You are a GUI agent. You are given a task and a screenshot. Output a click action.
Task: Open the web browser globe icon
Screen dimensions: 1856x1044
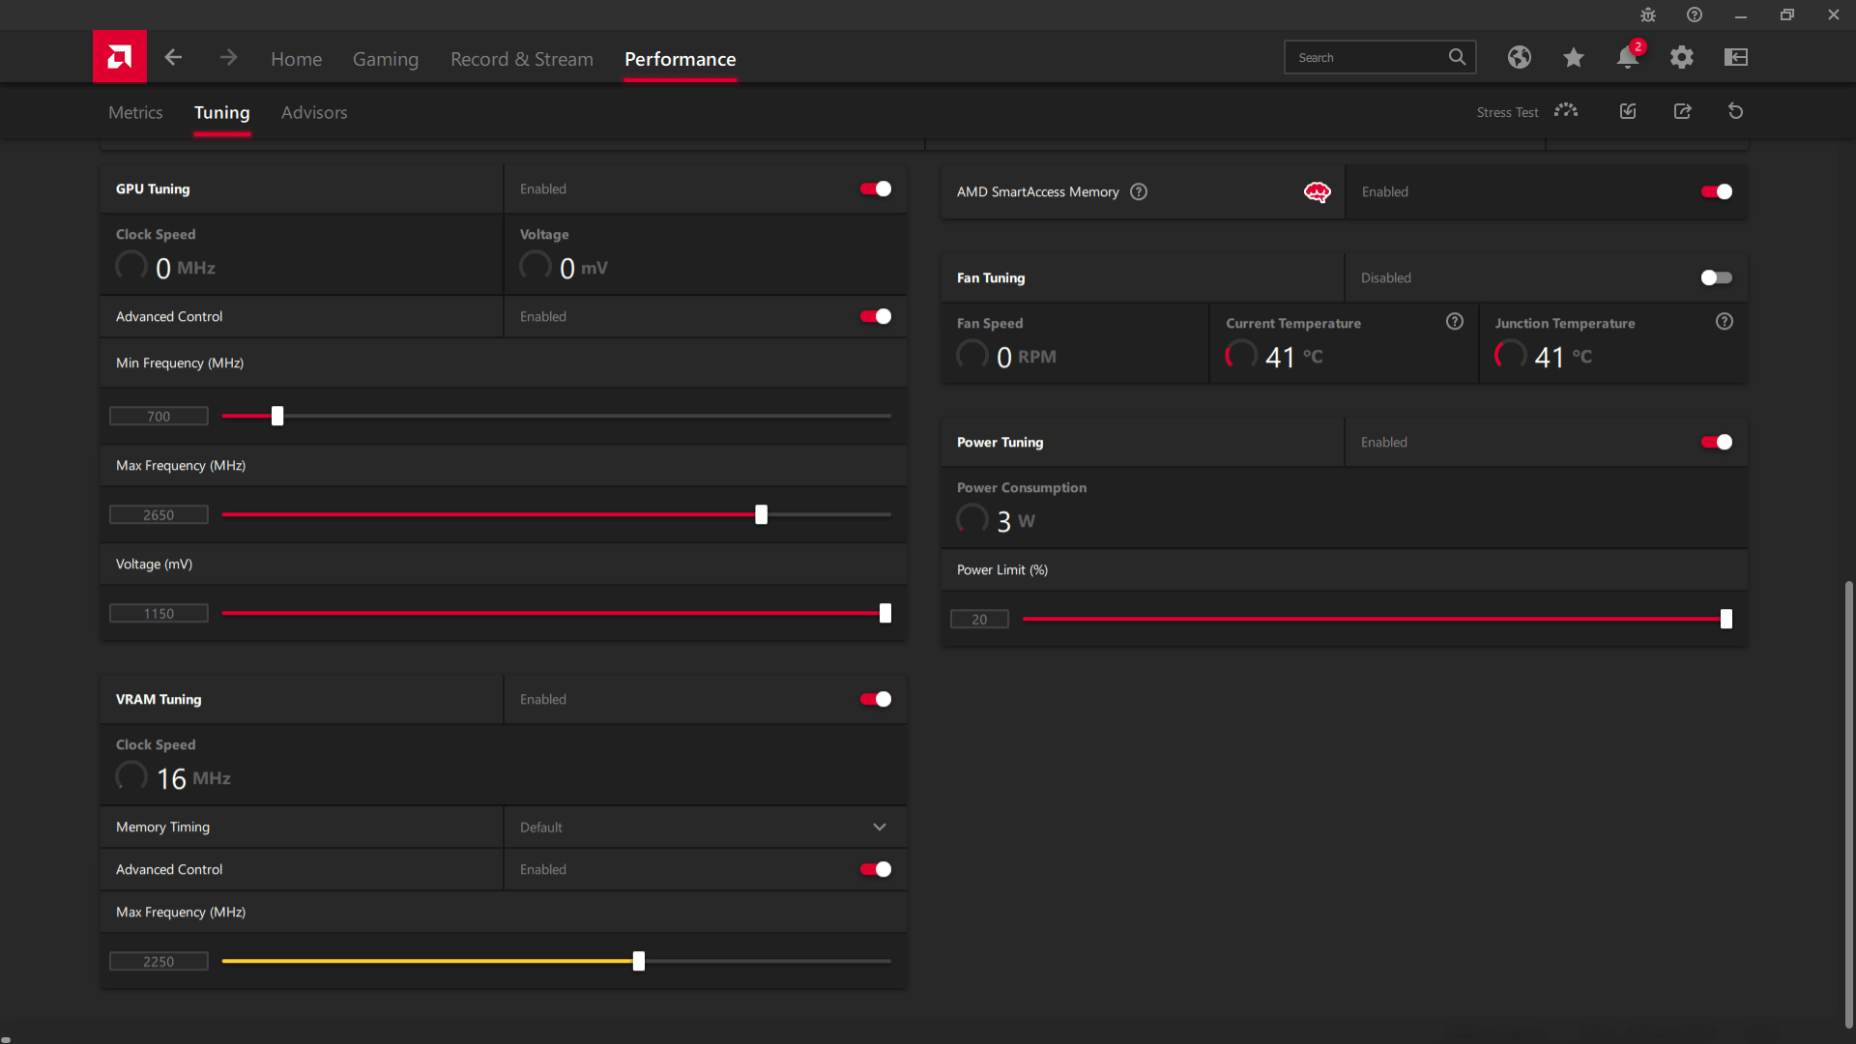click(x=1519, y=57)
